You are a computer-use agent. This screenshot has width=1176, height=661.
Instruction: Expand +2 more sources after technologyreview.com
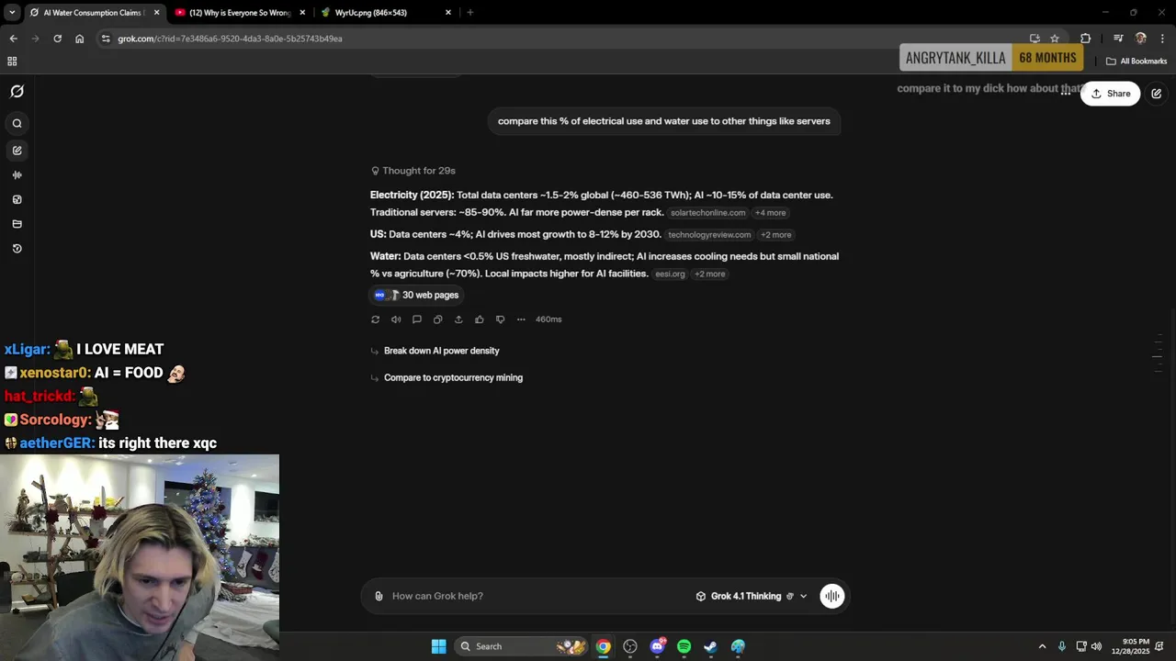click(x=775, y=235)
